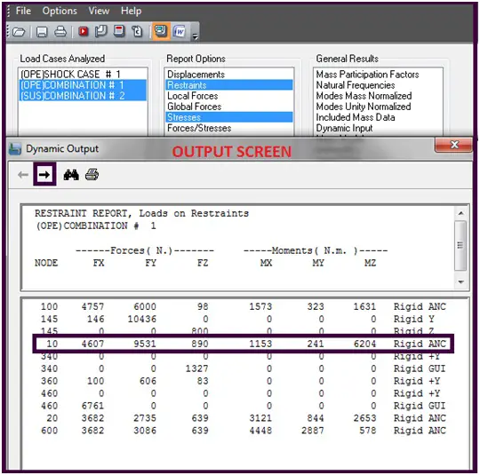Screen dimensions: 480x475
Task: Open the File menu
Action: point(23,11)
